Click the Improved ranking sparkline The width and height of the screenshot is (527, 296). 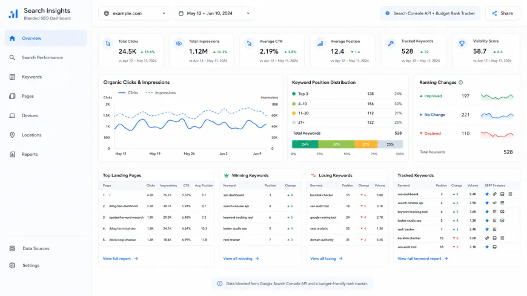pyautogui.click(x=497, y=97)
